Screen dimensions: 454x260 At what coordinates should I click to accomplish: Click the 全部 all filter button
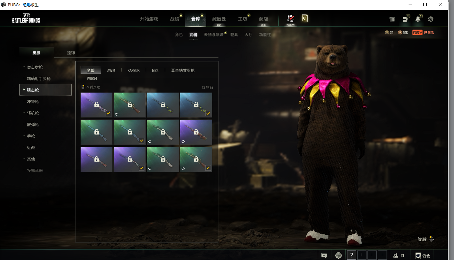click(91, 70)
